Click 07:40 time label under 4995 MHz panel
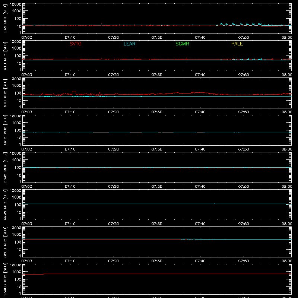The height and width of the screenshot is (298, 298). [x=200, y=224]
